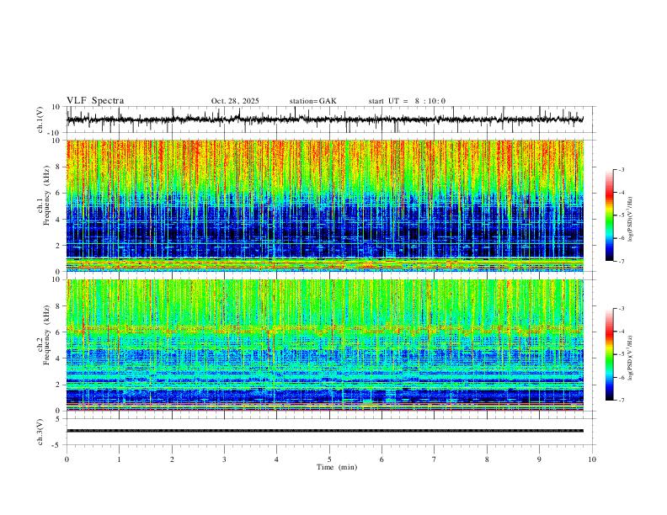Click inside the ch.1 spectrogram panel
667x515 pixels.
[325, 205]
